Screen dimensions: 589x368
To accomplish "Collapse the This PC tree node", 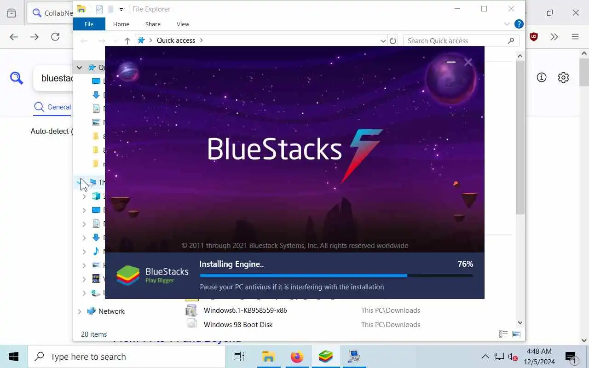I will click(79, 182).
